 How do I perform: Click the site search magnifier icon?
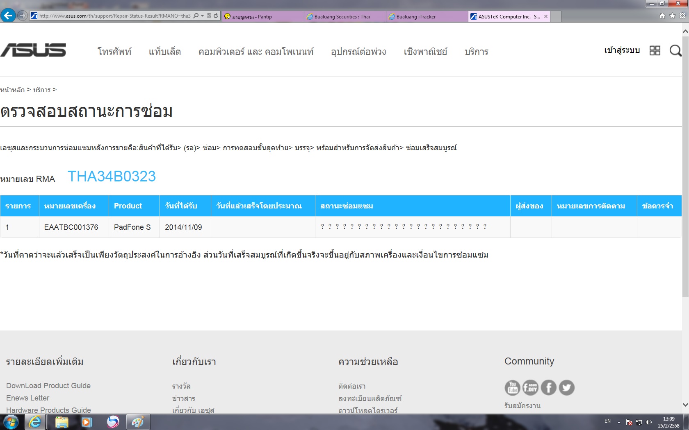point(675,50)
